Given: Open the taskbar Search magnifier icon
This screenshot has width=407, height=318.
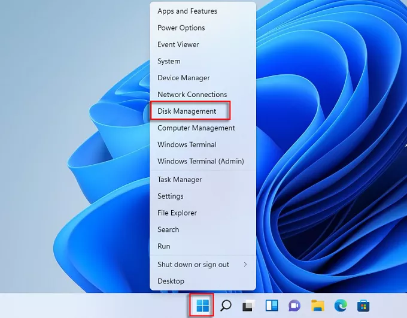Looking at the screenshot, I should pos(226,306).
